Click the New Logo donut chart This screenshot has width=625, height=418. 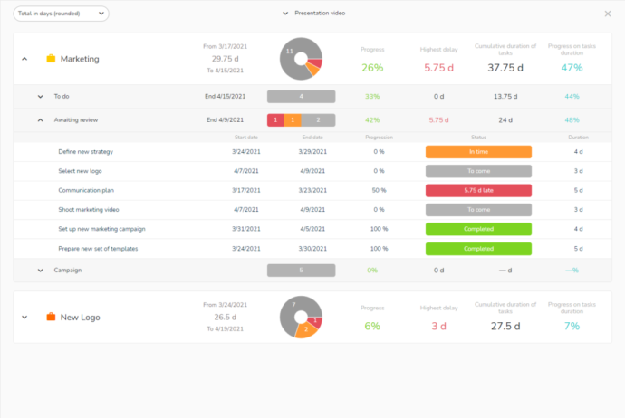301,317
